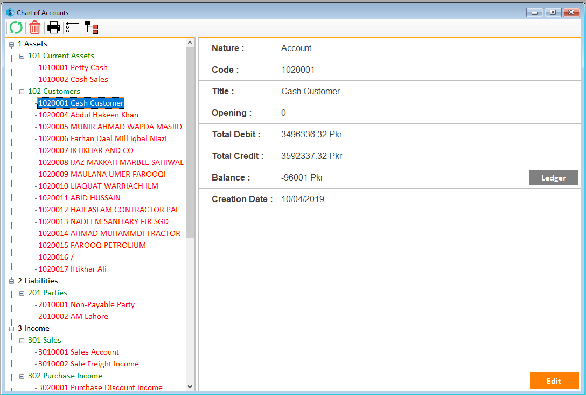Select 1020010 LIAQUAT WARRIACH ILM

coord(98,186)
